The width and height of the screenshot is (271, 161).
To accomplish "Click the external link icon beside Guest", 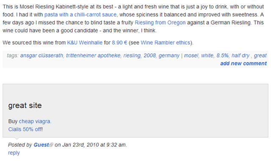I will (51, 145).
